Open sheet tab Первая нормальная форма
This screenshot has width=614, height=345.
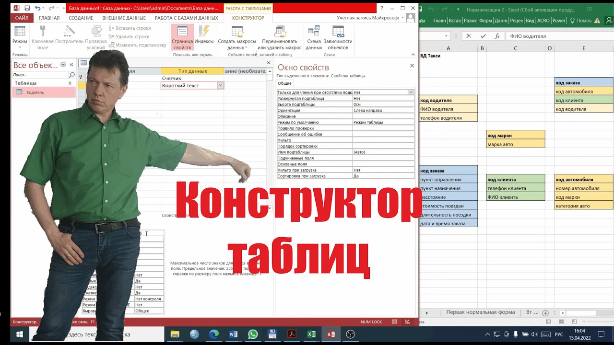coord(480,312)
